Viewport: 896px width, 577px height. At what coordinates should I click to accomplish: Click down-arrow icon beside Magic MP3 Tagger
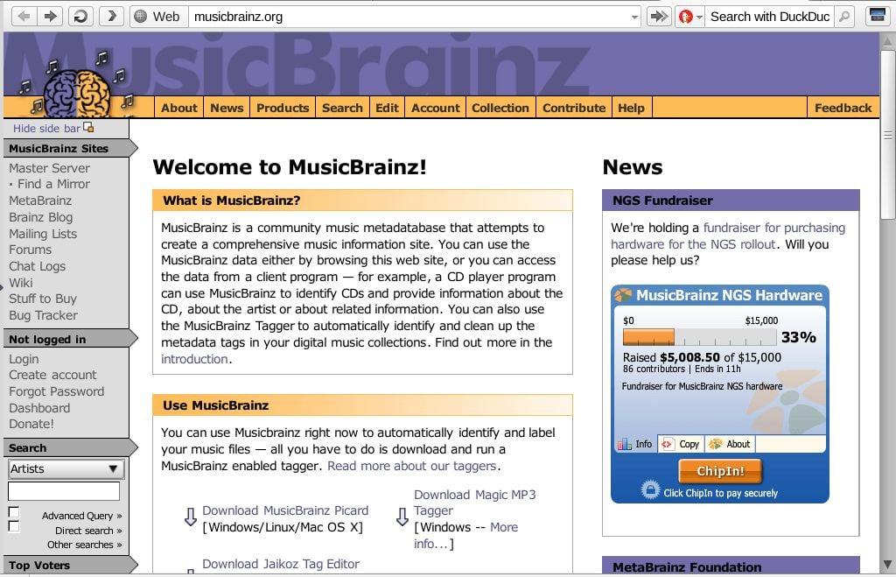(x=402, y=517)
